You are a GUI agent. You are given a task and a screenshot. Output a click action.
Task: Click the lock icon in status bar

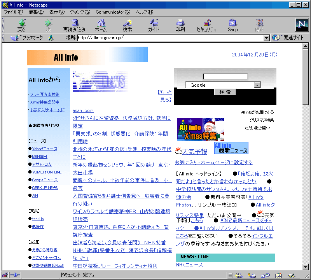click(x=5, y=275)
